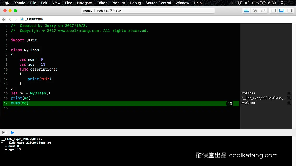The width and height of the screenshot is (296, 166).
Task: Show the assistant editor
Action: (255, 11)
